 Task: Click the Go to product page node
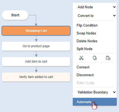click(36, 46)
